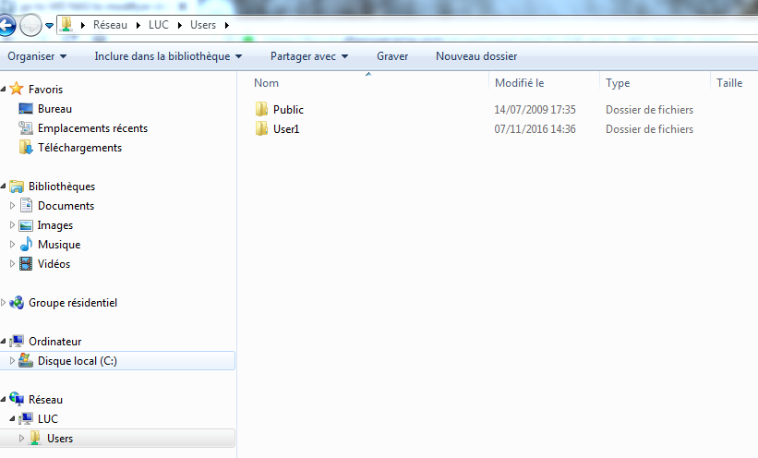
Task: Expand the Images library tree node
Action: coord(12,225)
